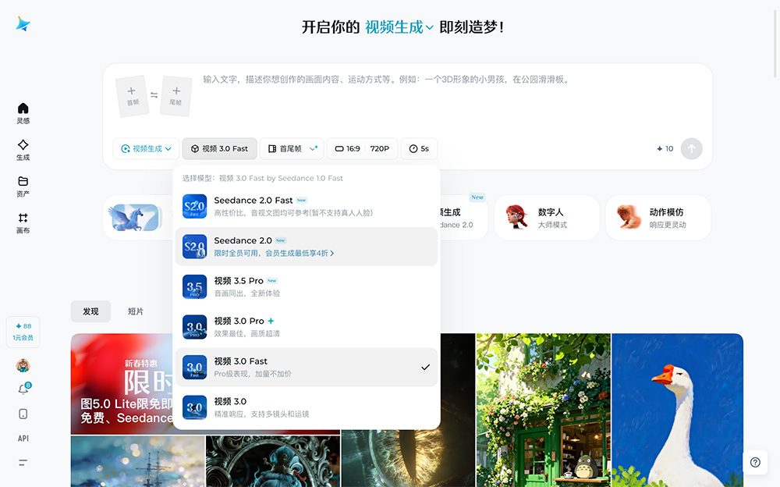Open the green flower shop thumbnail
Screen dimensions: 780x487
543,411
